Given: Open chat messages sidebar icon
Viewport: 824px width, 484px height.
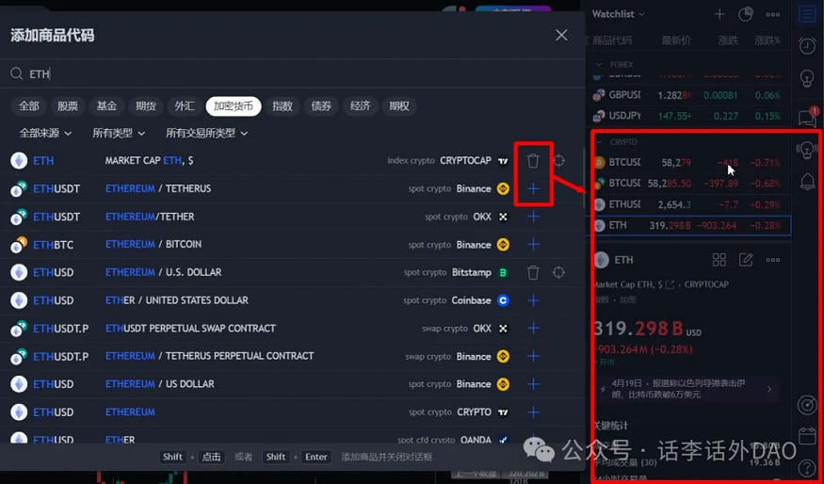Looking at the screenshot, I should click(x=807, y=117).
